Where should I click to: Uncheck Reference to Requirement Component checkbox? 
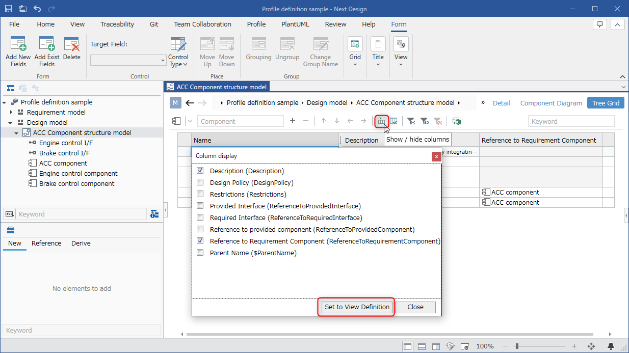[x=200, y=241]
